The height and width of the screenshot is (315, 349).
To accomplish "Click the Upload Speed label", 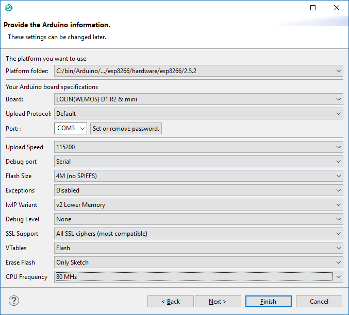I will coord(24,147).
